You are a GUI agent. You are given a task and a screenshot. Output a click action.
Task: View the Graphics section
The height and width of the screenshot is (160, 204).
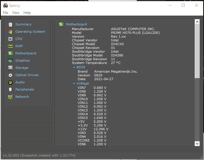(23, 60)
